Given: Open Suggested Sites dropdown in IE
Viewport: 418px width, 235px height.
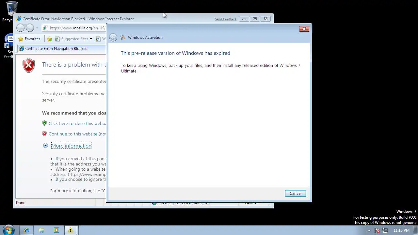Looking at the screenshot, I should [x=74, y=39].
